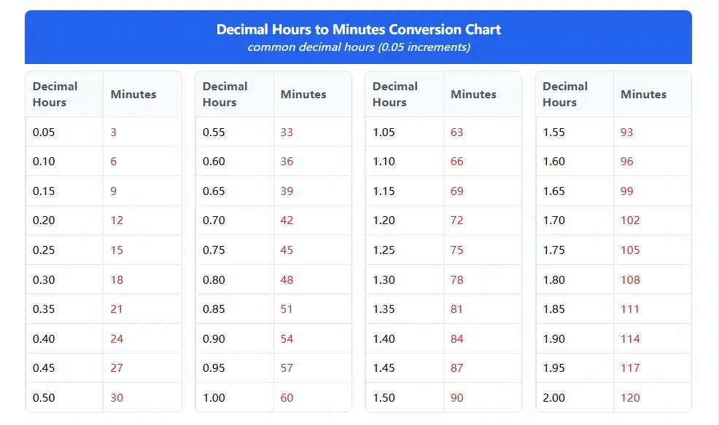Image resolution: width=719 pixels, height=425 pixels.
Task: Click the chart title 'Decimal Hours to Minutes Conversion Chart'
Action: tap(358, 30)
